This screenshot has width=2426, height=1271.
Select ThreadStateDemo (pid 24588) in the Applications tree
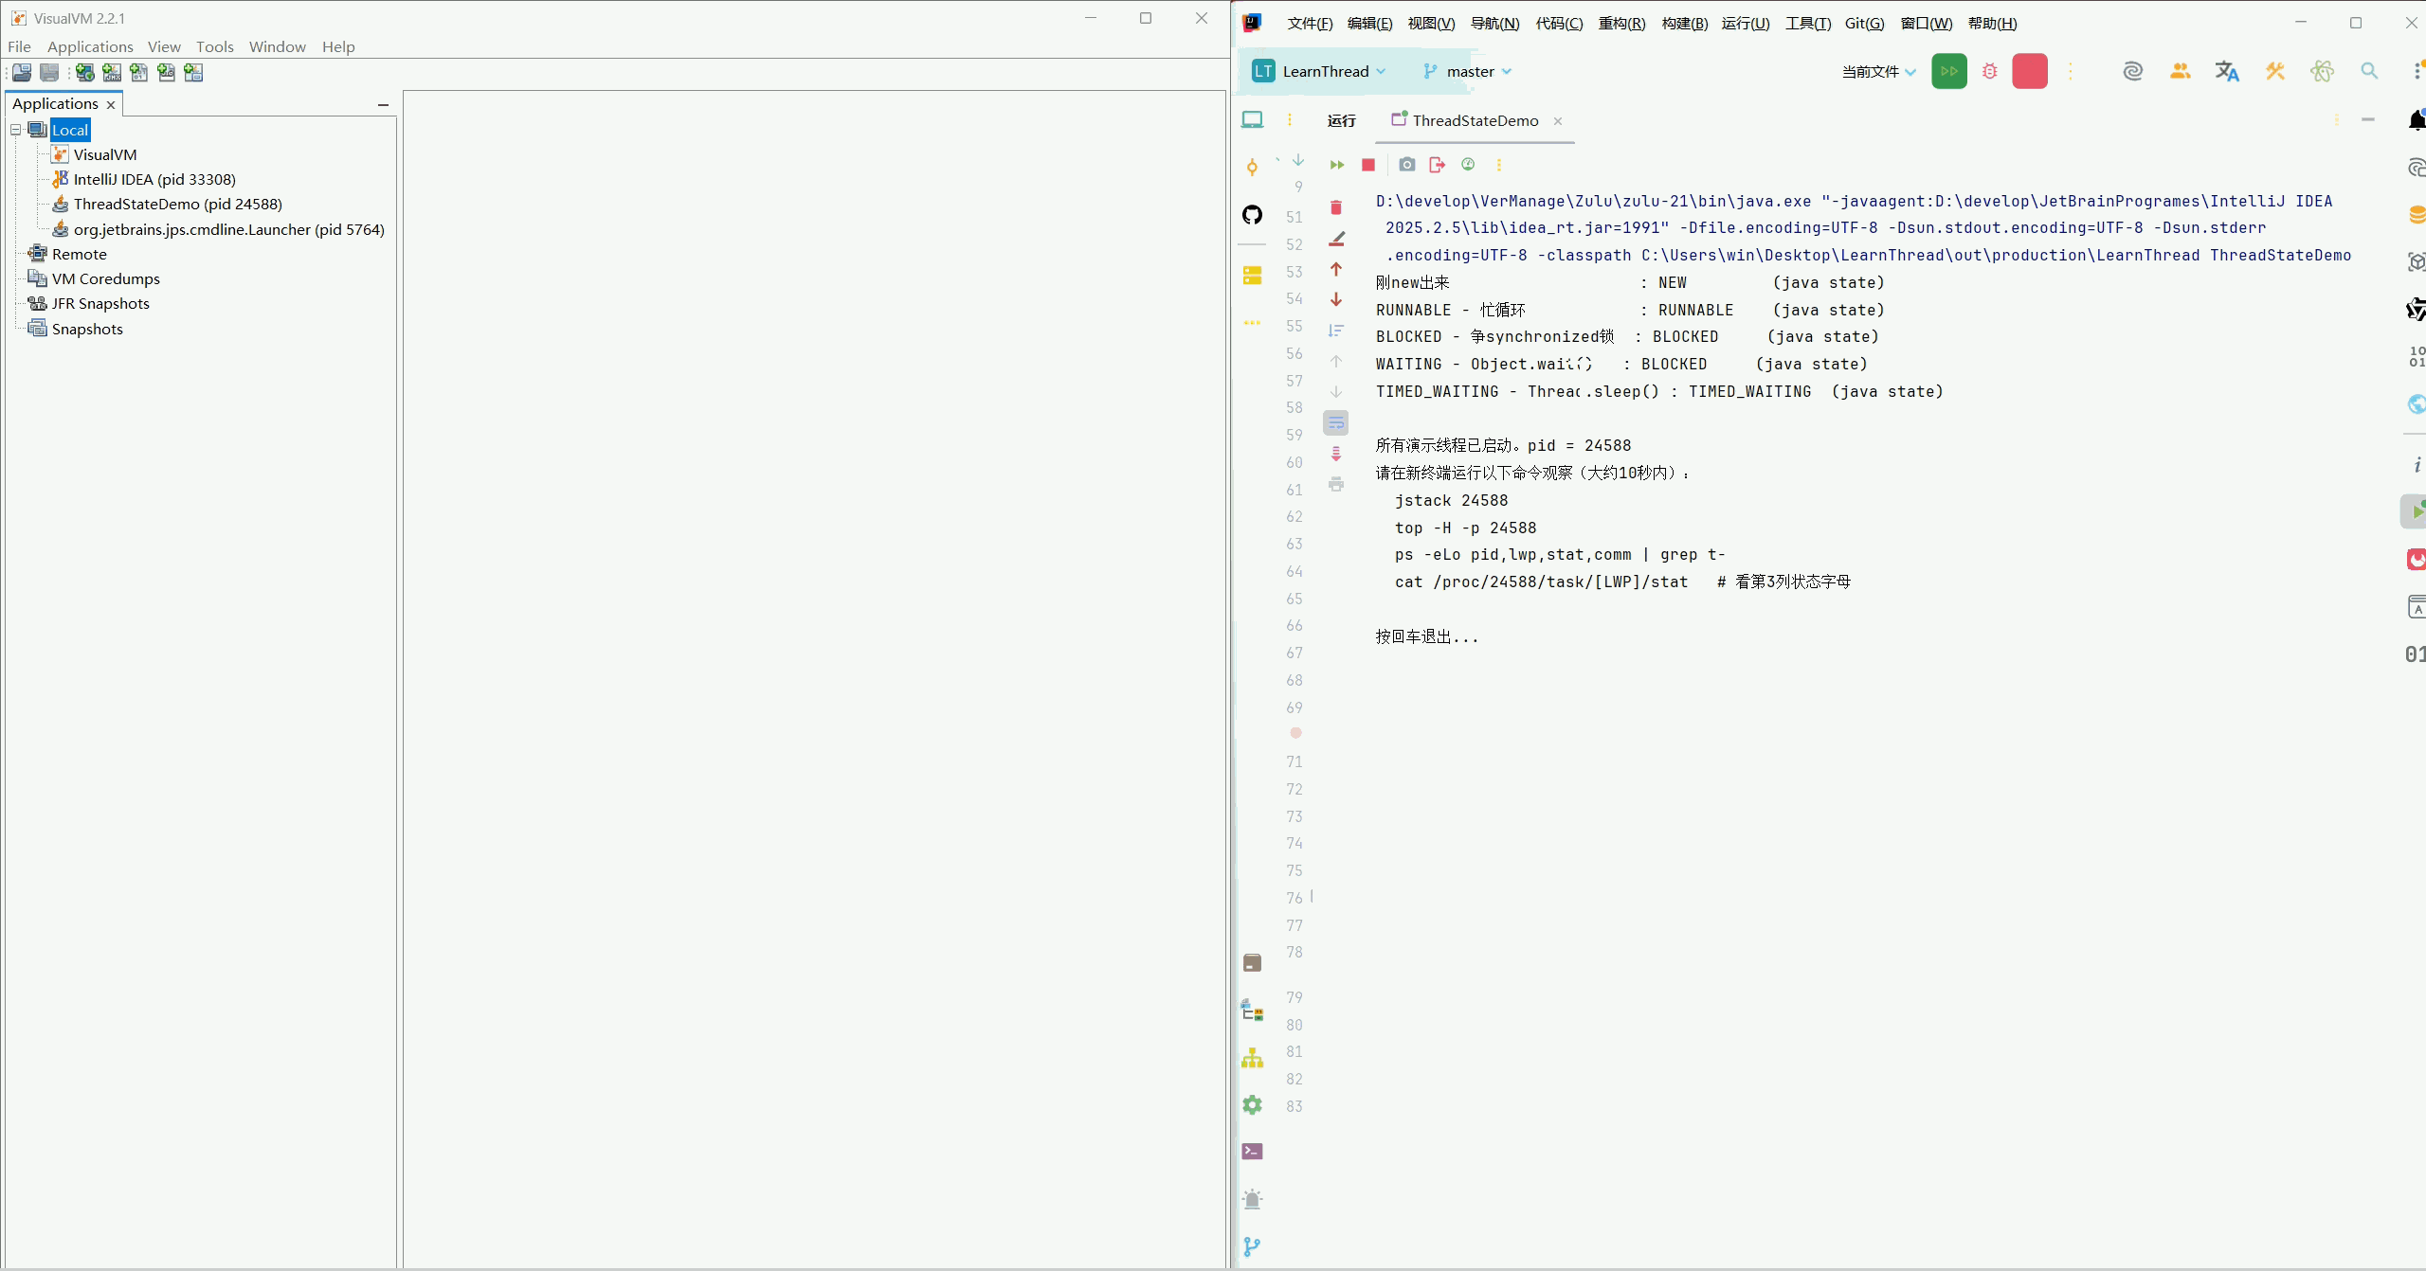coord(177,204)
